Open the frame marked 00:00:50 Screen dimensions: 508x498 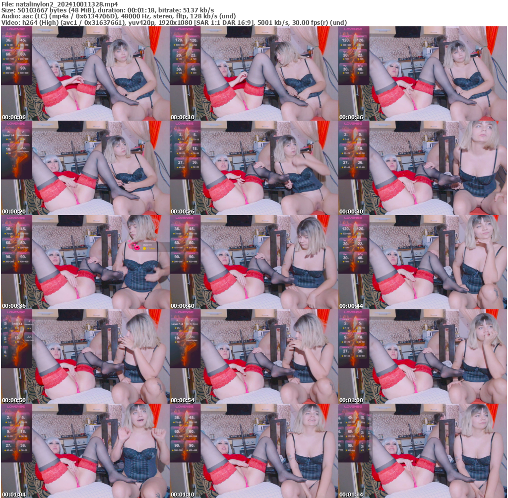point(85,356)
